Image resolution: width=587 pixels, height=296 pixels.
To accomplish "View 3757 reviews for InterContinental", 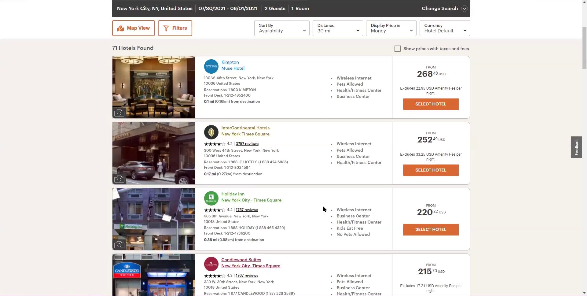I will (247, 144).
